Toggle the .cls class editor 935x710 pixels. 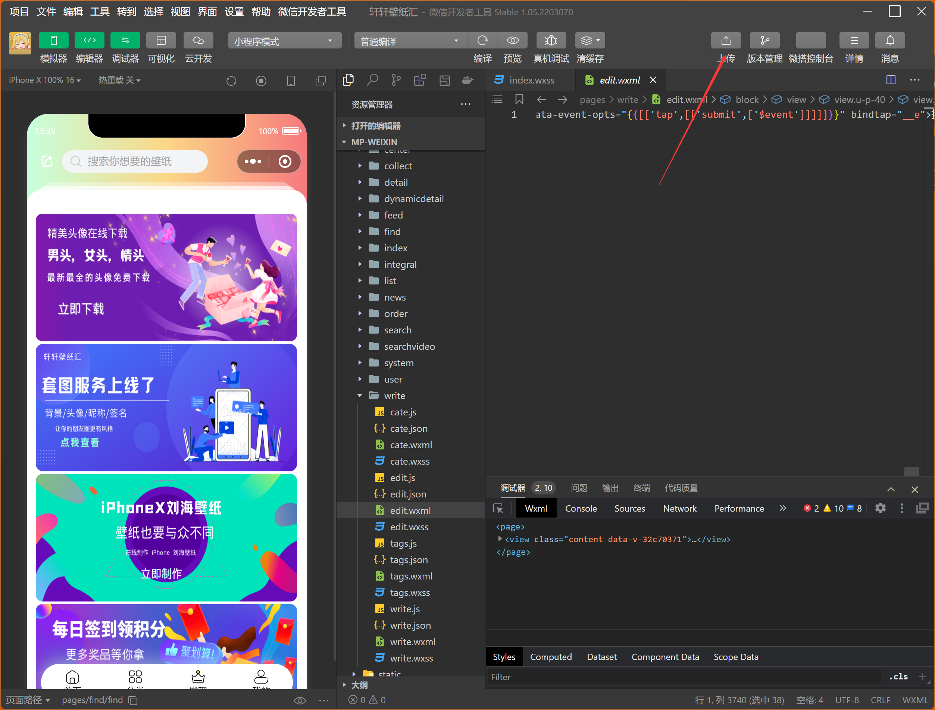(x=898, y=676)
